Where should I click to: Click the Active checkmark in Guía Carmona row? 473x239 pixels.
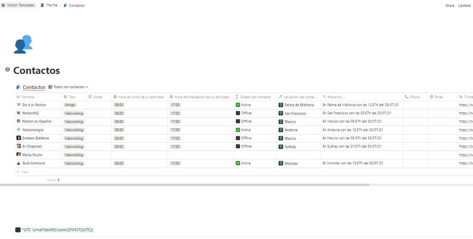coord(238,163)
